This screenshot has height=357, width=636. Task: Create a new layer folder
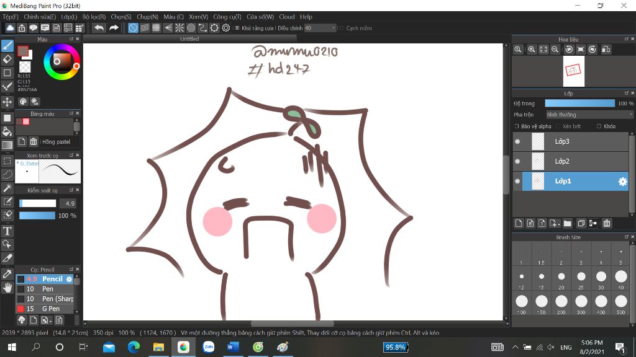(x=568, y=223)
